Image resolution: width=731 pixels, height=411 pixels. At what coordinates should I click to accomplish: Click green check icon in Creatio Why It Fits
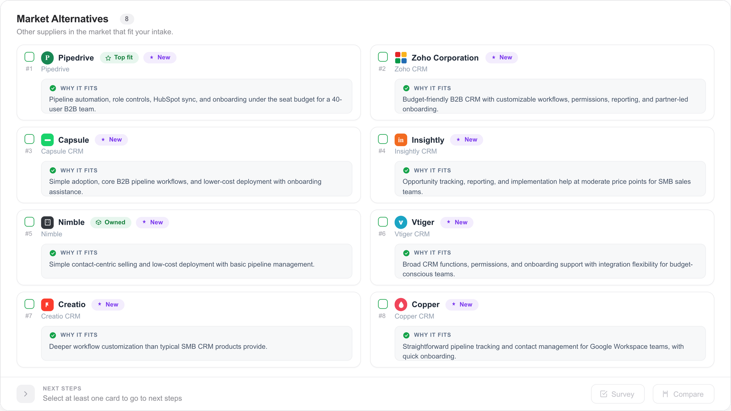[x=53, y=335]
